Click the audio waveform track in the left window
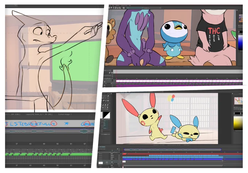 50,131
